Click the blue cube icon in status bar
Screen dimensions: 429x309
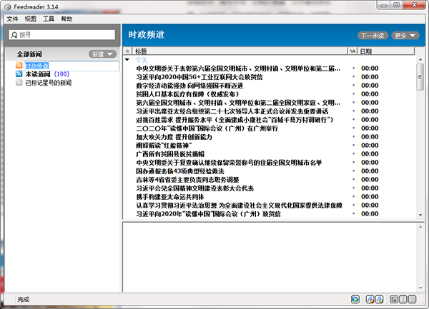pos(355,298)
